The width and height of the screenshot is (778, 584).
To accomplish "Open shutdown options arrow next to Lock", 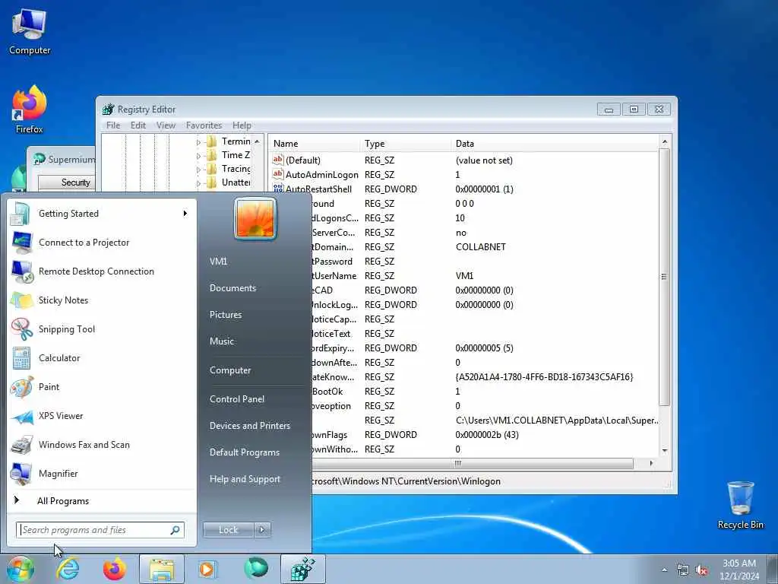I will click(262, 530).
